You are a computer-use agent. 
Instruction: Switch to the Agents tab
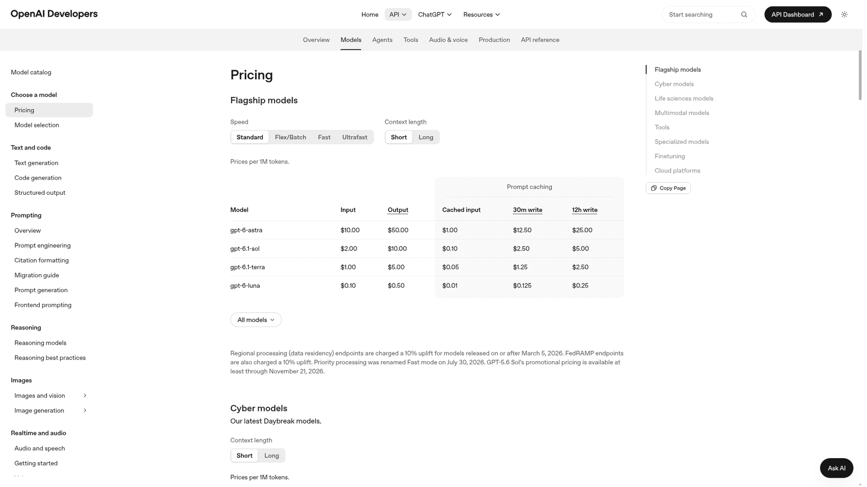[x=382, y=40]
